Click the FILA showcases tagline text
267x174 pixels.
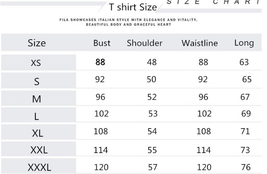128,22
